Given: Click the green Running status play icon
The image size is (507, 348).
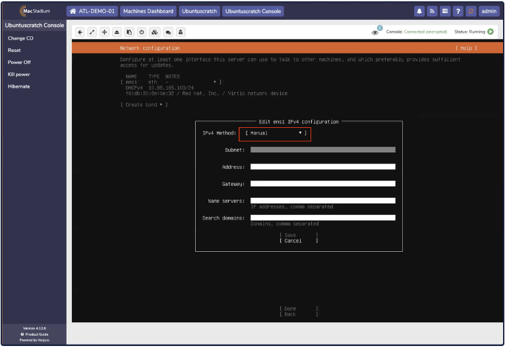Looking at the screenshot, I should pyautogui.click(x=491, y=32).
